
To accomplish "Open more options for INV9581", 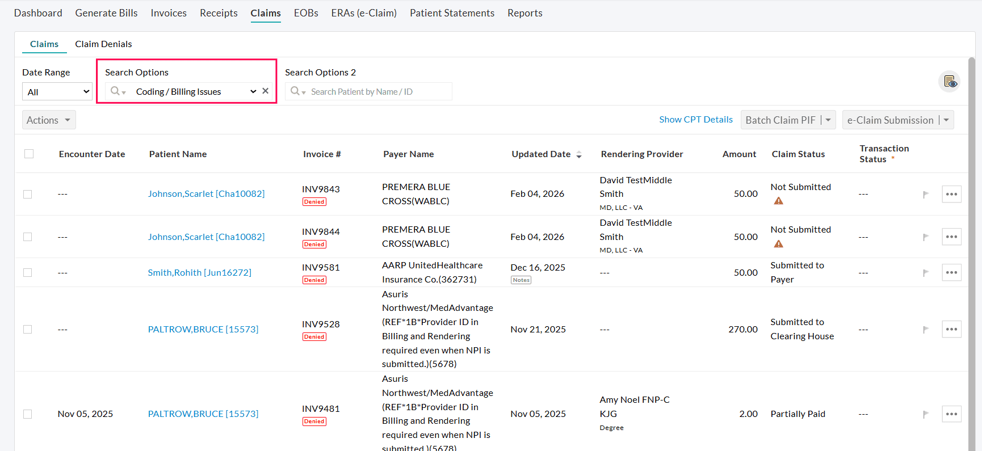I will [x=951, y=272].
